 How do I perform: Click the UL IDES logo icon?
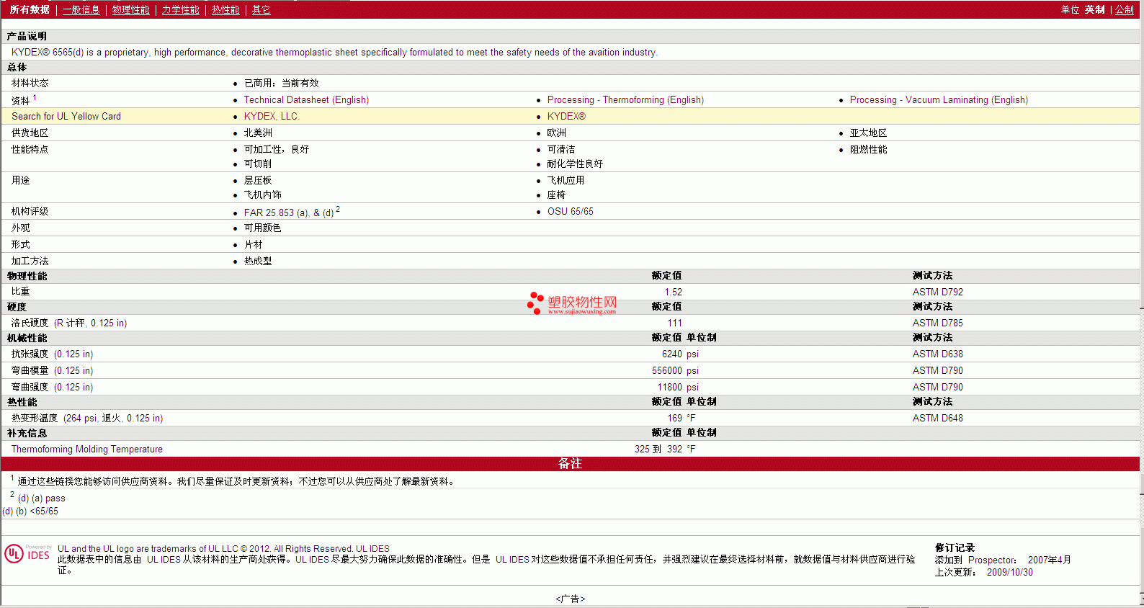[27, 553]
